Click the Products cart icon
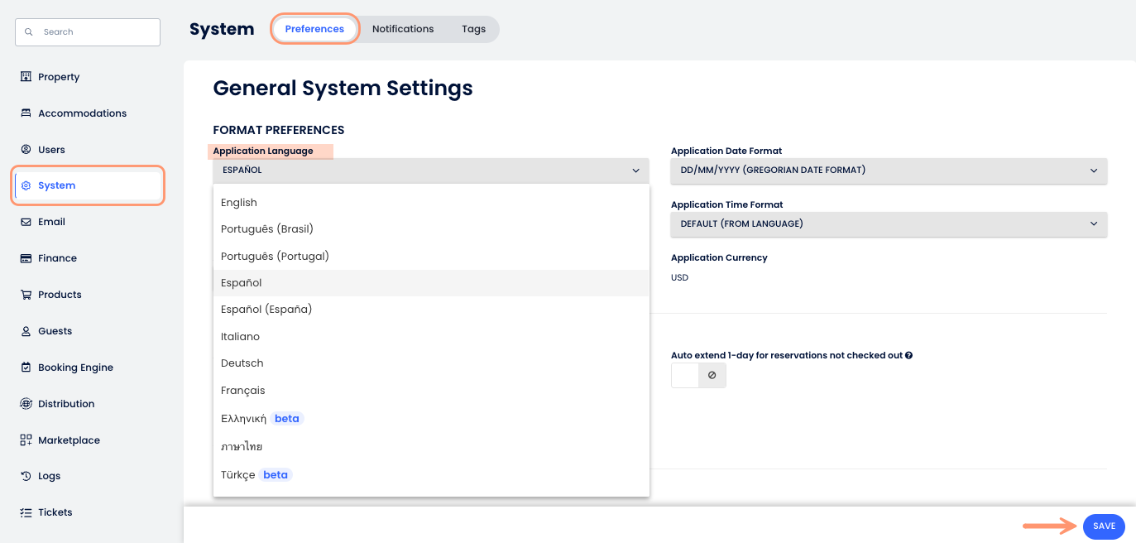Image resolution: width=1136 pixels, height=543 pixels. coord(26,295)
